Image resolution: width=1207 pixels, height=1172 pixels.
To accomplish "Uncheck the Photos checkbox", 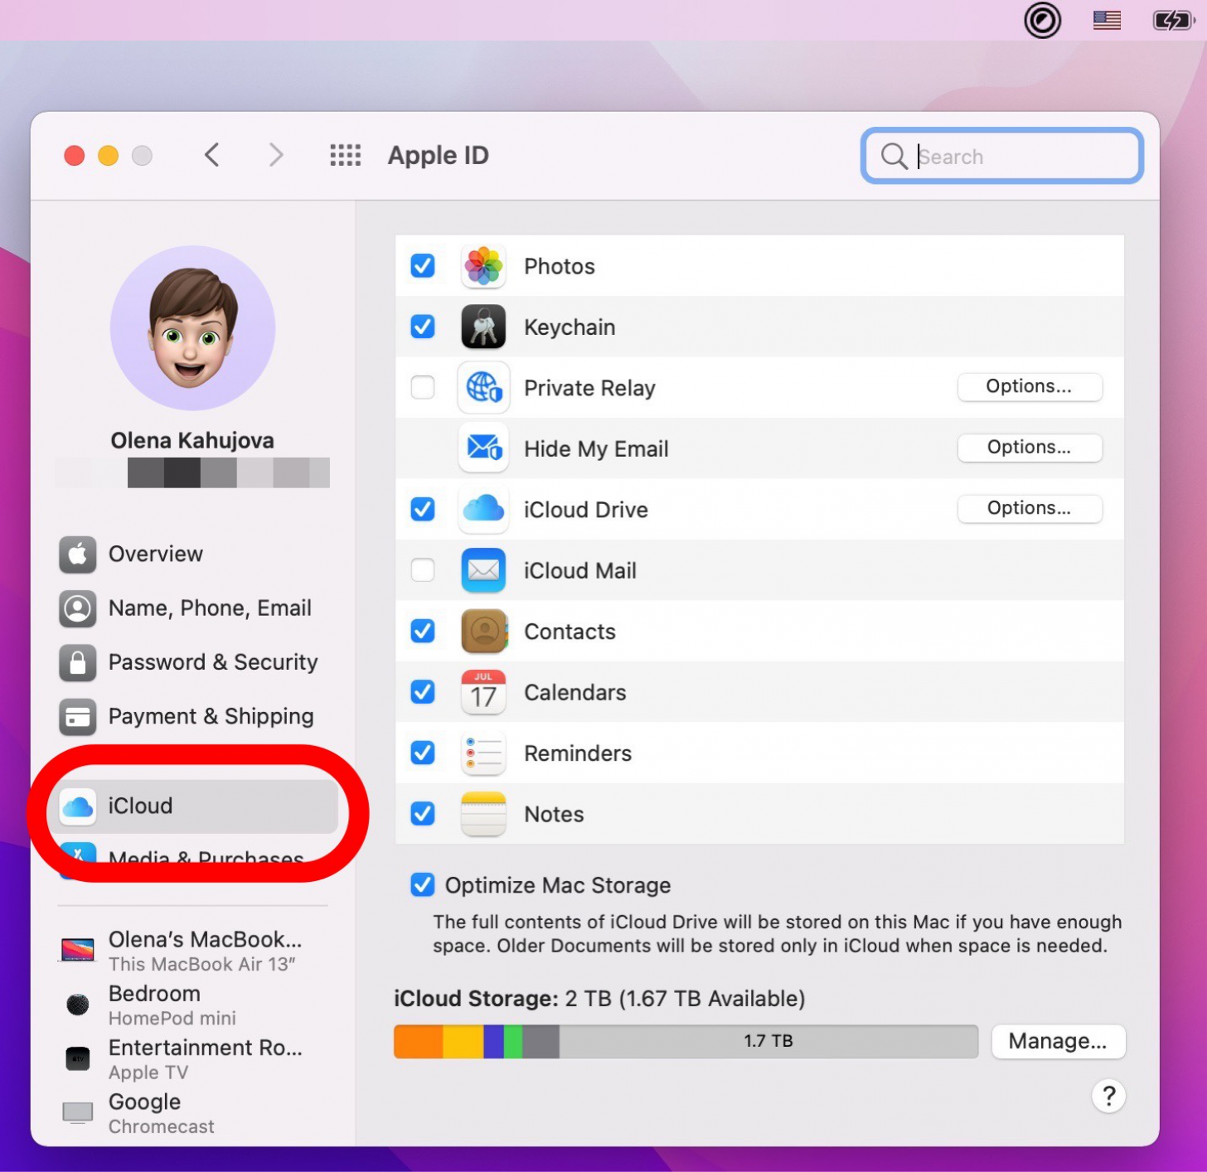I will (423, 266).
